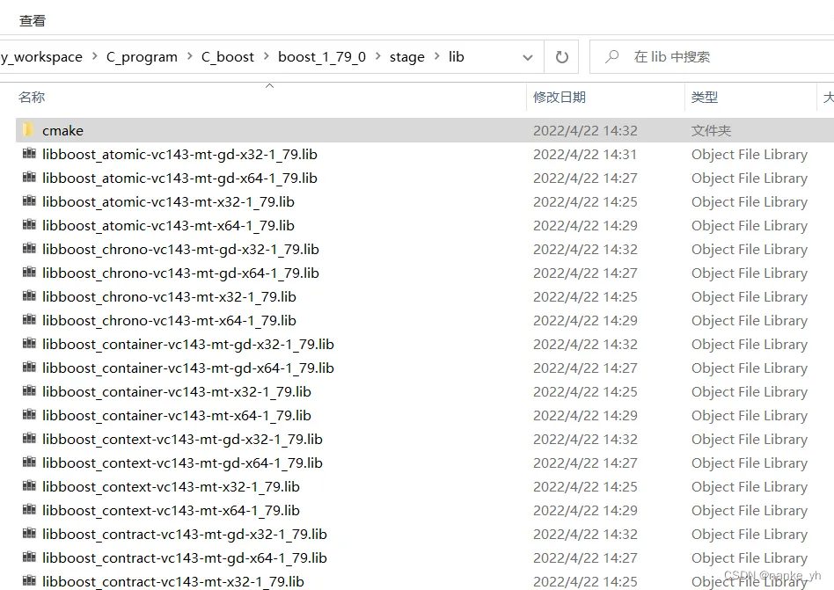Viewport: 834px width, 590px height.
Task: Select file name libboost_context-vc143-mt-gd-x64-1_79.lib
Action: point(182,463)
